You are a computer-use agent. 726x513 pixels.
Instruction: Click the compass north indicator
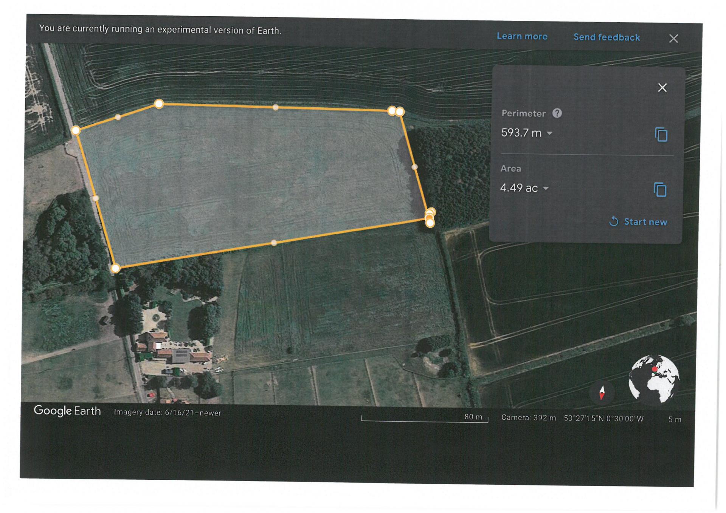click(x=602, y=392)
